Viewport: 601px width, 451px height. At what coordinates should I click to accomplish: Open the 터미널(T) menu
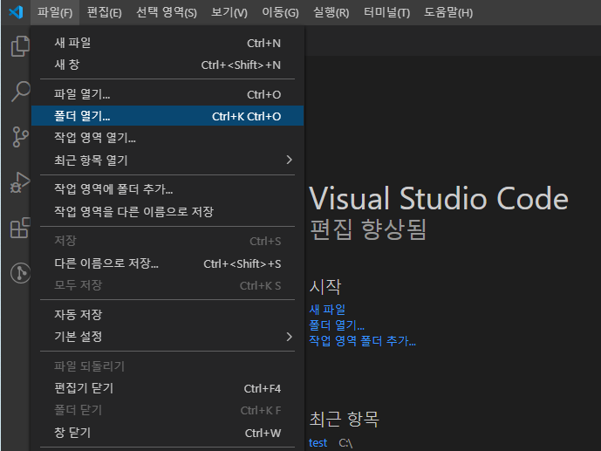(386, 12)
